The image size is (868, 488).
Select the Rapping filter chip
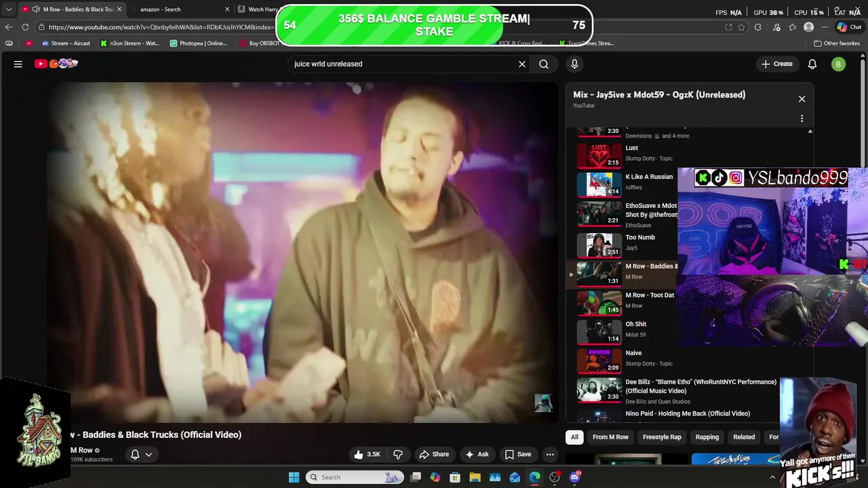[x=707, y=437]
